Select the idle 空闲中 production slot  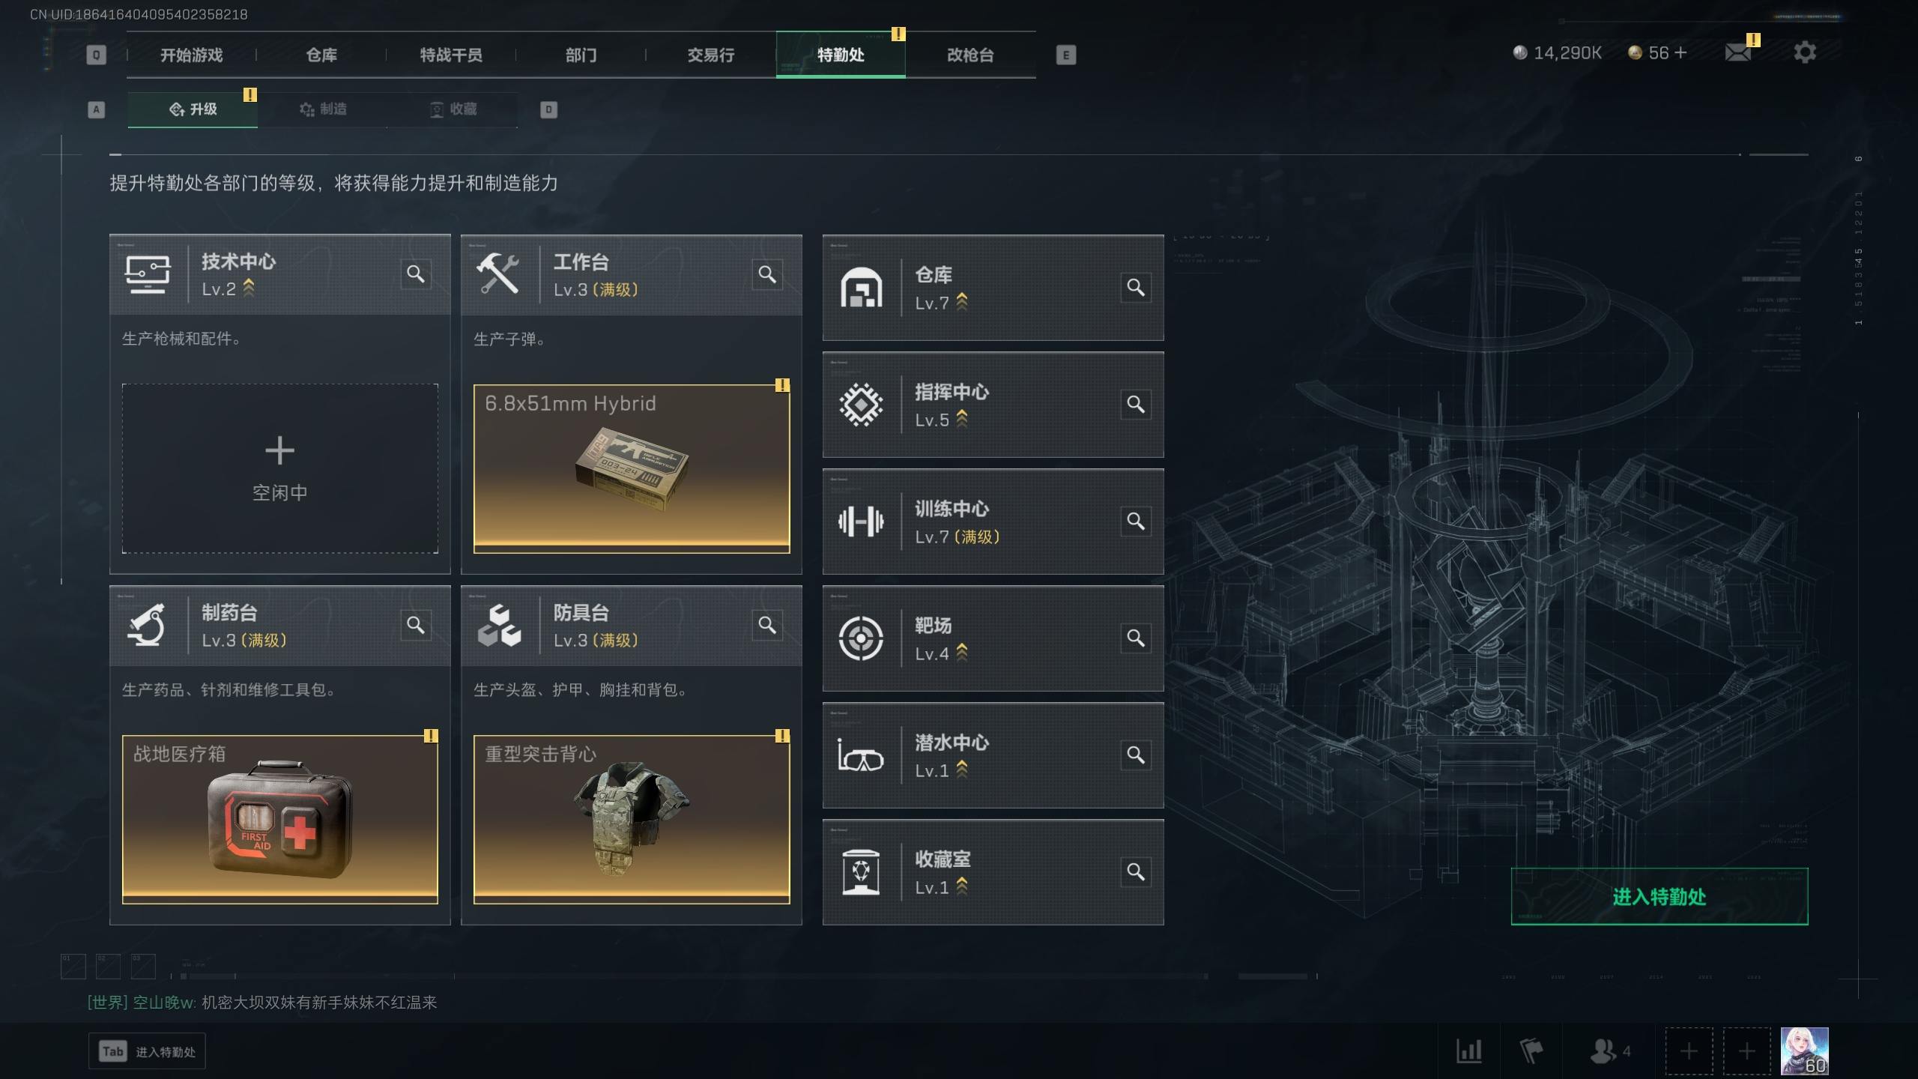point(280,469)
